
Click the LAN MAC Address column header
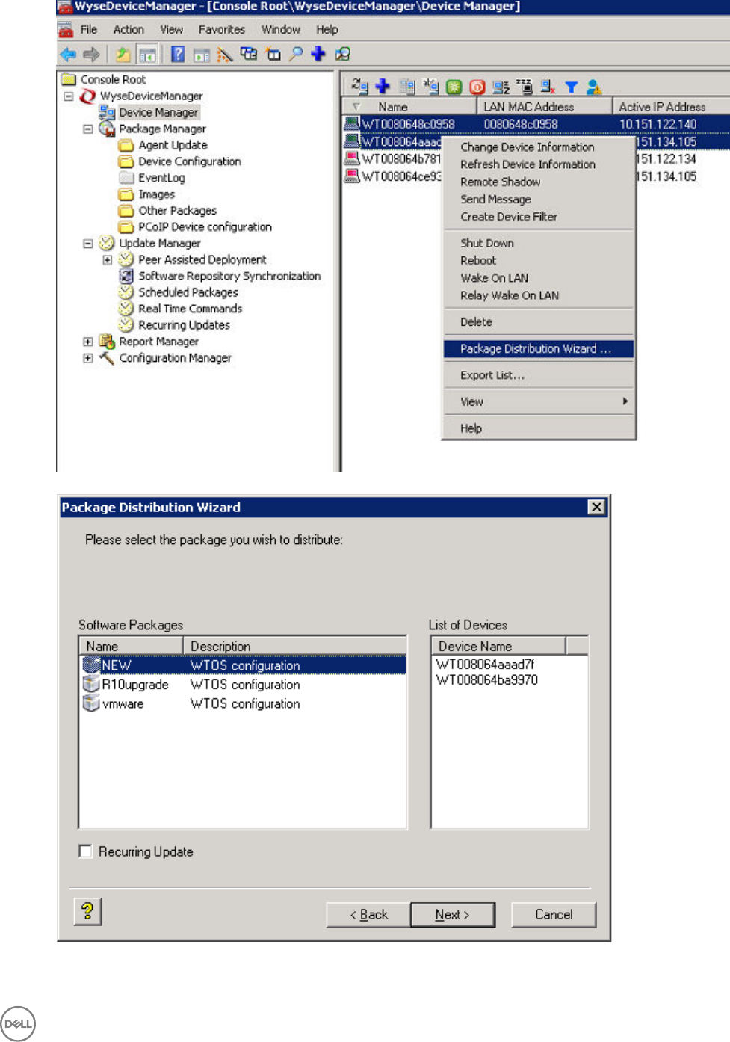coord(544,107)
